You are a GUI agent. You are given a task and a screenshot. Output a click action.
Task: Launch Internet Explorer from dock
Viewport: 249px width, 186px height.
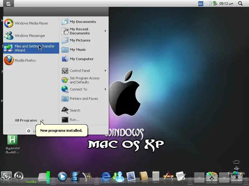coord(106,177)
